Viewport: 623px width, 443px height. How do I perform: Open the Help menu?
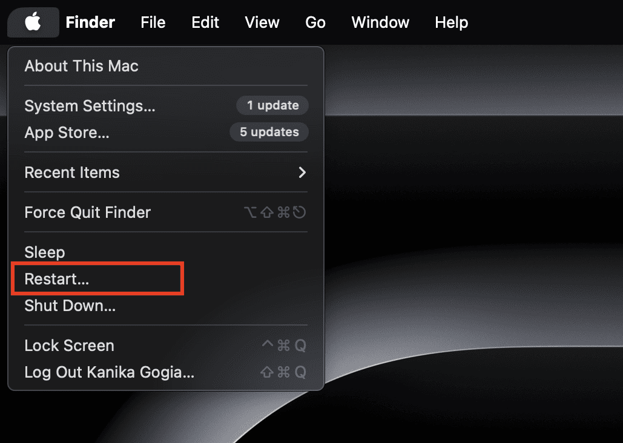tap(451, 22)
